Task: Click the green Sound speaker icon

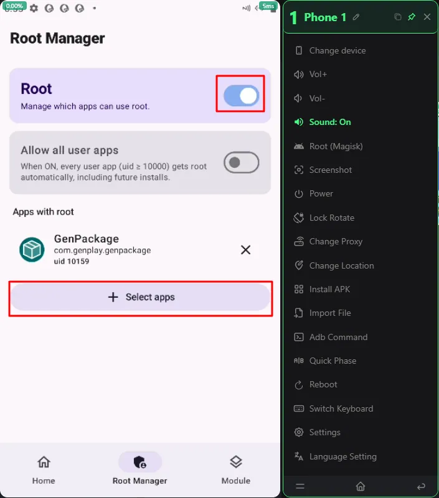Action: point(299,122)
